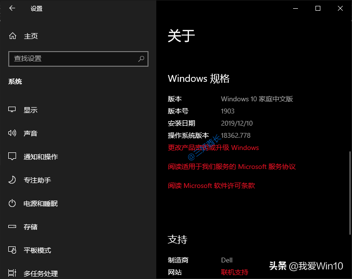Click the OS build 18362.778
352x279 pixels.
(236, 135)
